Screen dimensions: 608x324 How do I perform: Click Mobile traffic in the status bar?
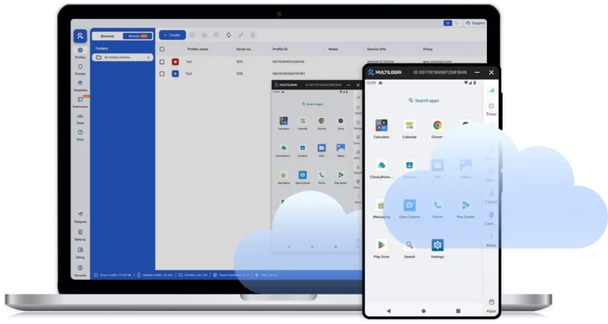(x=155, y=275)
